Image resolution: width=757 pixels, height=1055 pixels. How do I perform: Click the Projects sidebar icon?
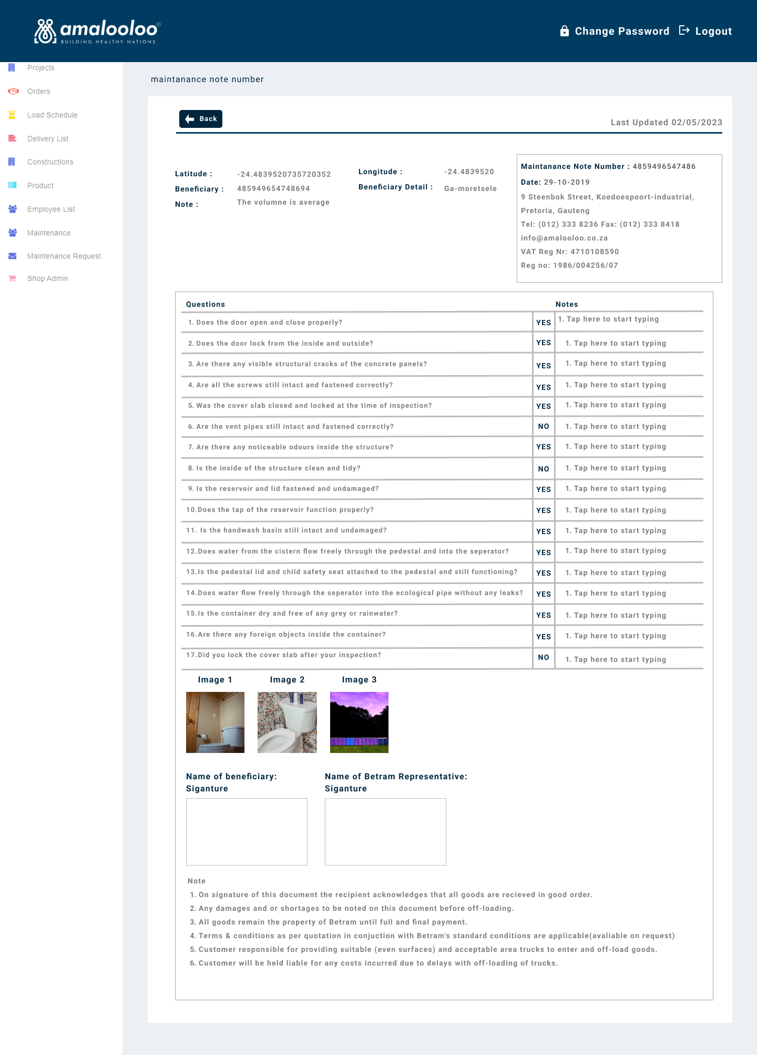pos(12,67)
